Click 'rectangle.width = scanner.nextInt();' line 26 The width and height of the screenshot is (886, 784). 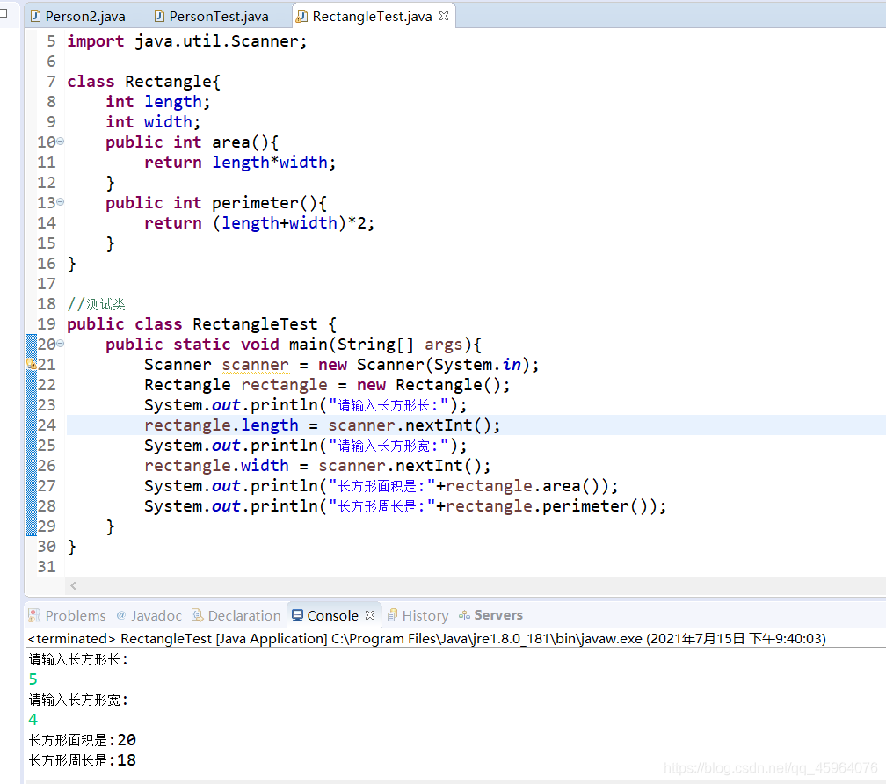tap(317, 466)
